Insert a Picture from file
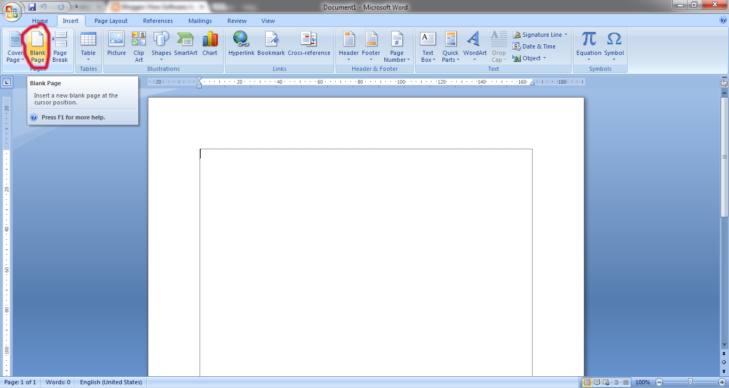729x388 pixels. tap(116, 45)
